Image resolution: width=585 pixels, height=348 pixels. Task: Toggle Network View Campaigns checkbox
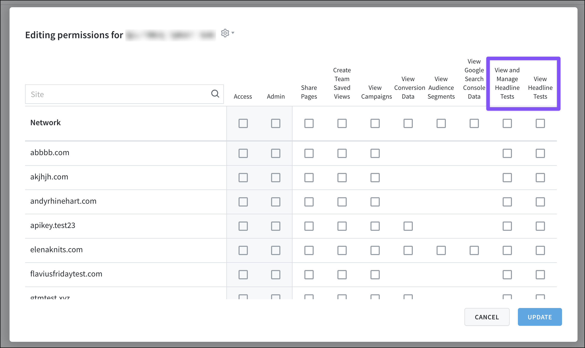click(x=375, y=123)
